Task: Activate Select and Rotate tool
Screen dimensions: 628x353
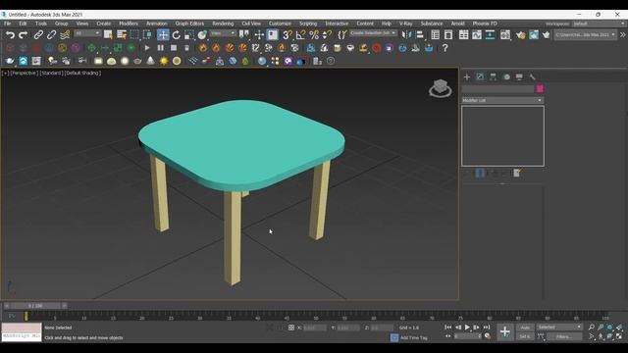Action: point(177,35)
